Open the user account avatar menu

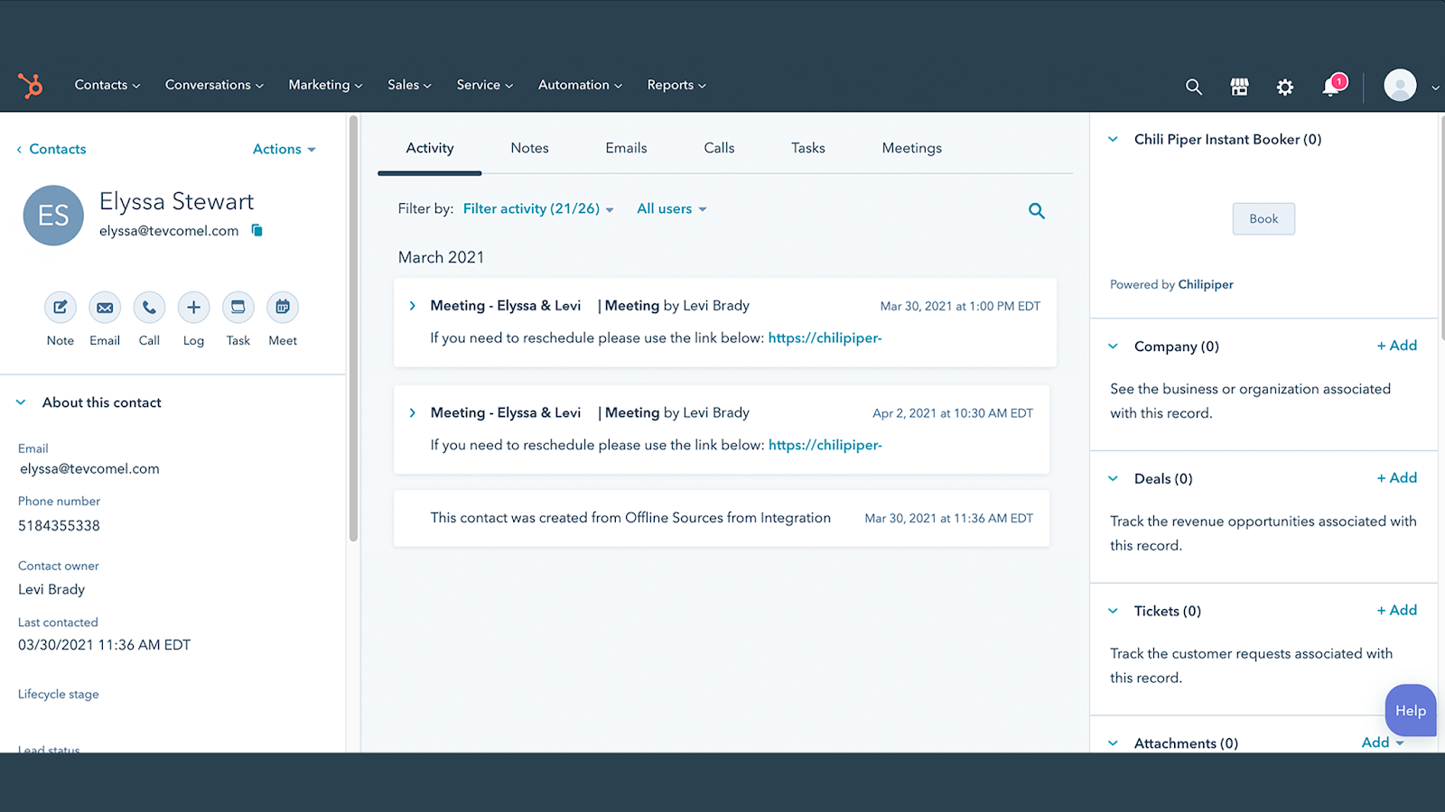(x=1401, y=85)
